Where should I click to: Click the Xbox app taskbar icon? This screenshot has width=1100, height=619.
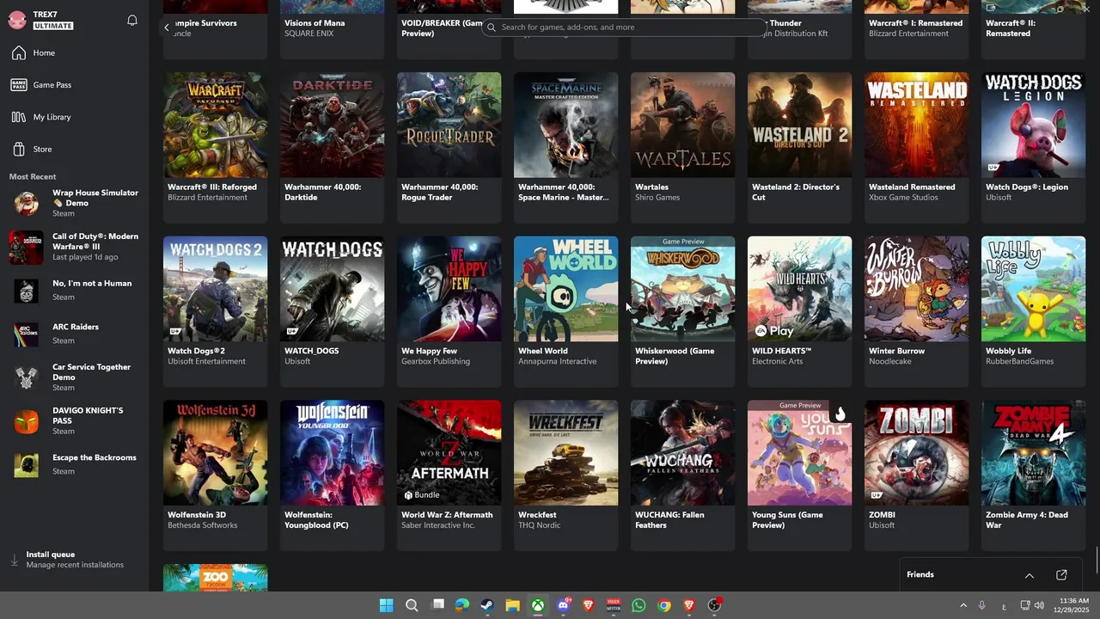[x=537, y=605]
